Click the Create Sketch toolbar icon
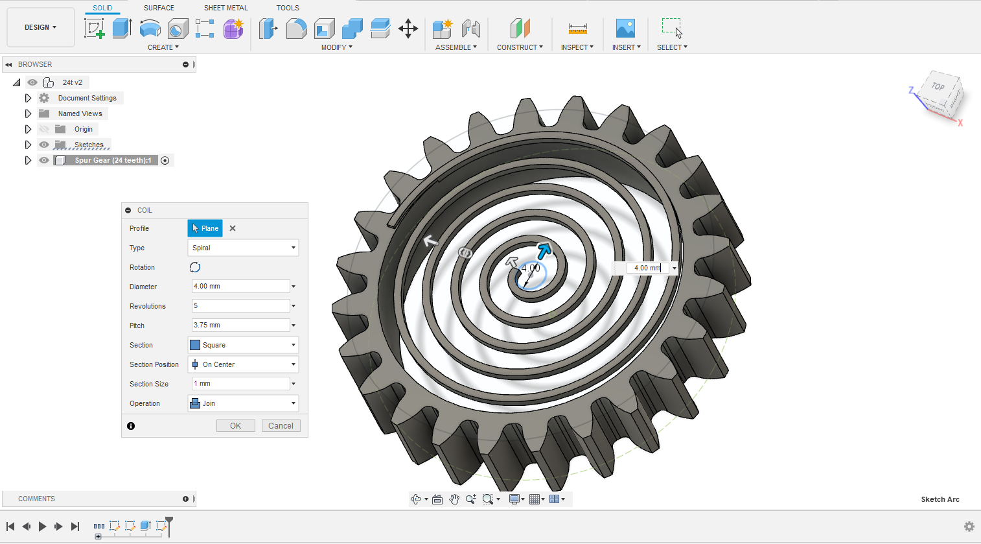The image size is (981, 544). 95,29
